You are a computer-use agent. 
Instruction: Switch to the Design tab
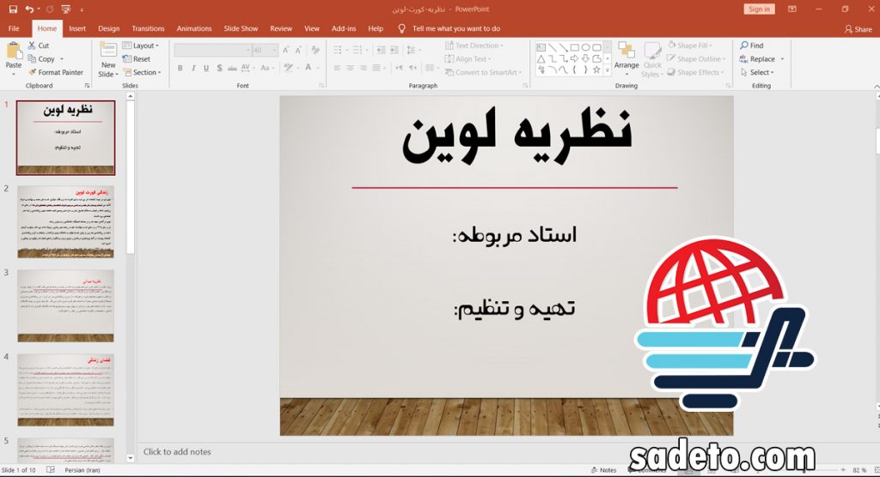point(108,28)
